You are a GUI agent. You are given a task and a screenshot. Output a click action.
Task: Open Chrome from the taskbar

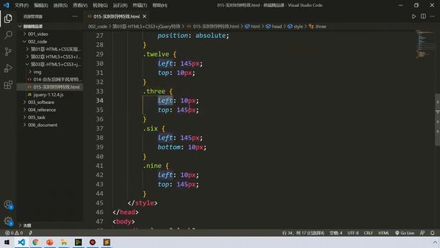36,242
